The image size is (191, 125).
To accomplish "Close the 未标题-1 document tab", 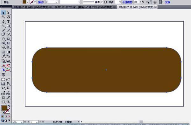I will point(51,7).
